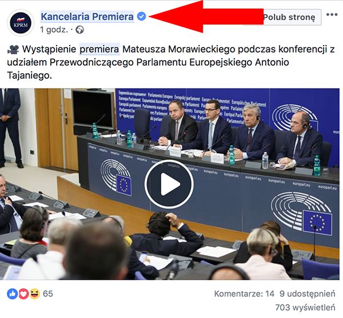This screenshot has height=318, width=343.
Task: Open Komentarze: 14 comments list
Action: pyautogui.click(x=244, y=294)
